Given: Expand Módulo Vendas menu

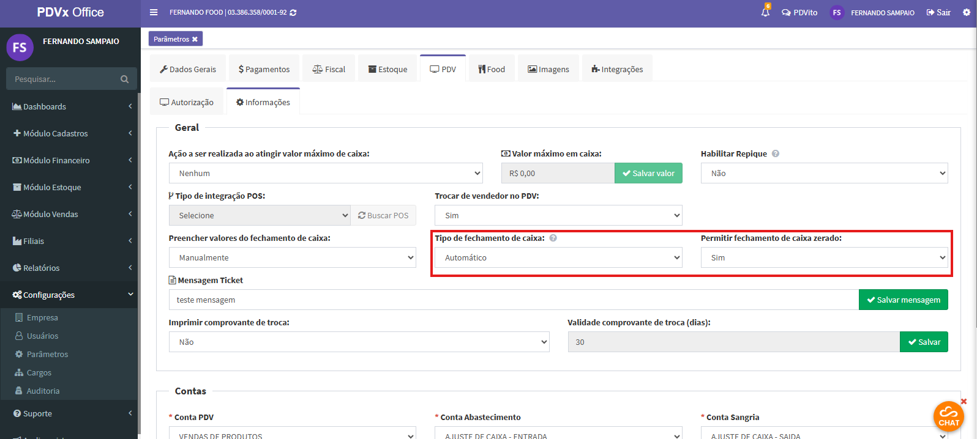Looking at the screenshot, I should coord(70,214).
